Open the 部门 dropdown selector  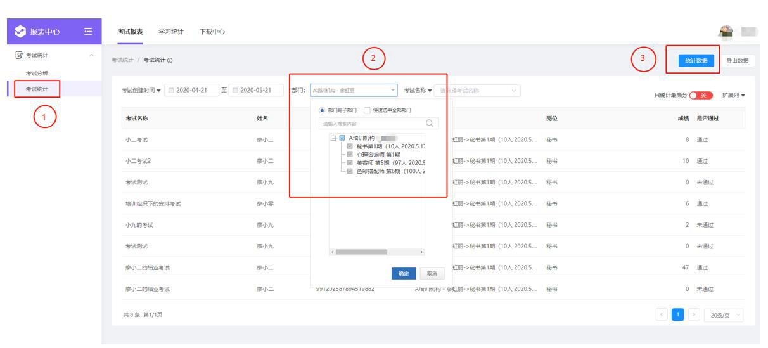[354, 91]
